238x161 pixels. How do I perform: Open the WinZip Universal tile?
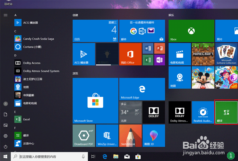tap(107, 136)
